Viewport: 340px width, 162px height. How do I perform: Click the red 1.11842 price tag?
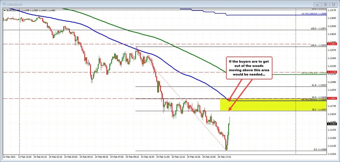(x=332, y=98)
